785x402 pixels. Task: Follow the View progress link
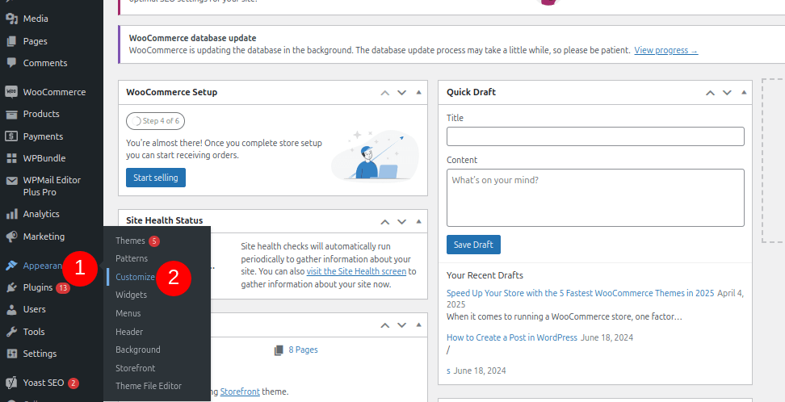click(x=665, y=51)
